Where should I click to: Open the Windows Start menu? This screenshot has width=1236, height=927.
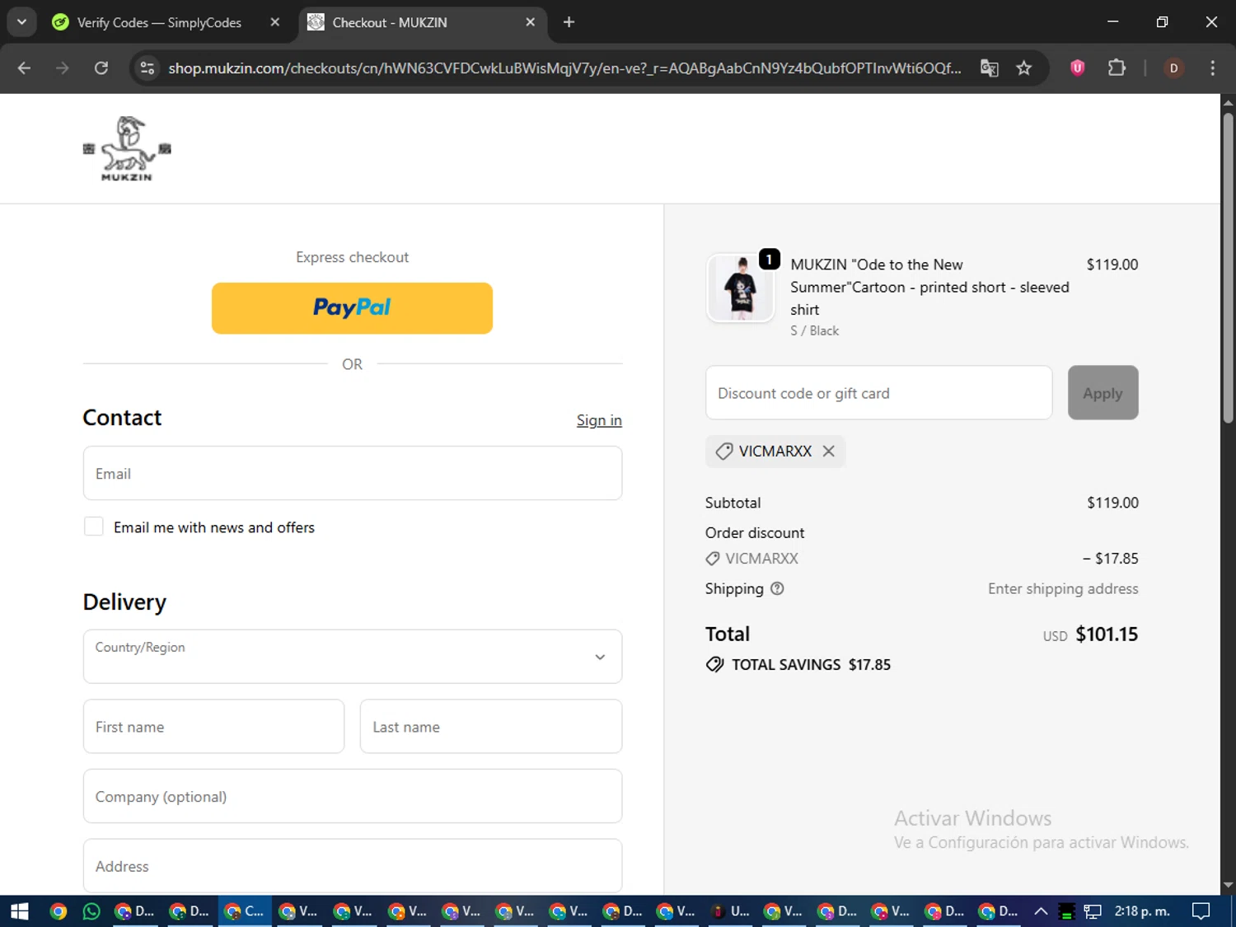click(20, 911)
